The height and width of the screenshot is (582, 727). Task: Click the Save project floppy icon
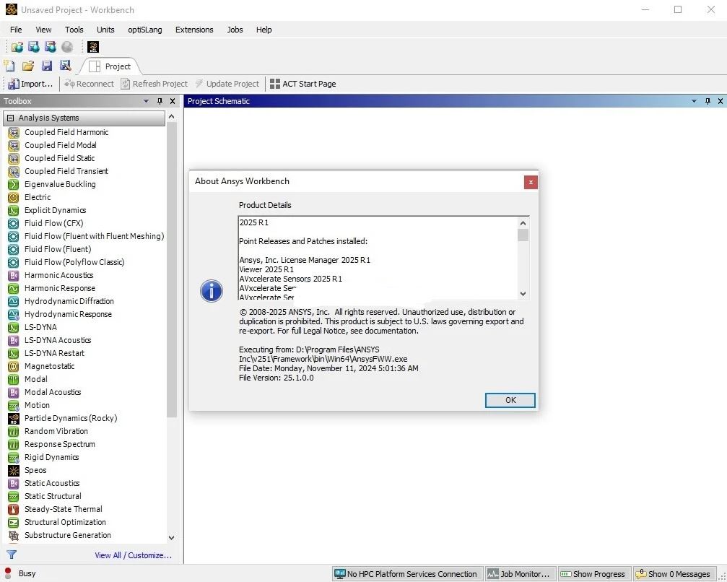[x=47, y=66]
